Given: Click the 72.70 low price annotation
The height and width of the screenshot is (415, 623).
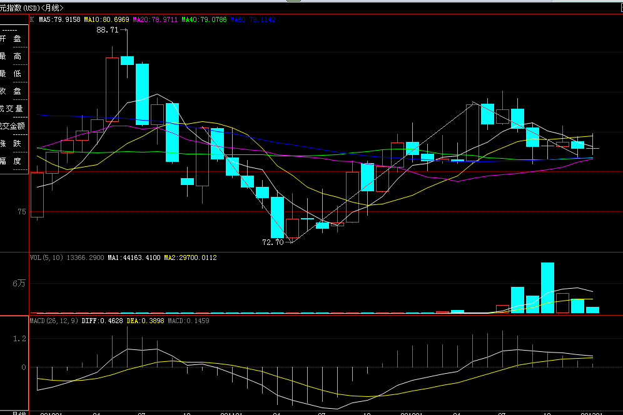Looking at the screenshot, I should 273,242.
